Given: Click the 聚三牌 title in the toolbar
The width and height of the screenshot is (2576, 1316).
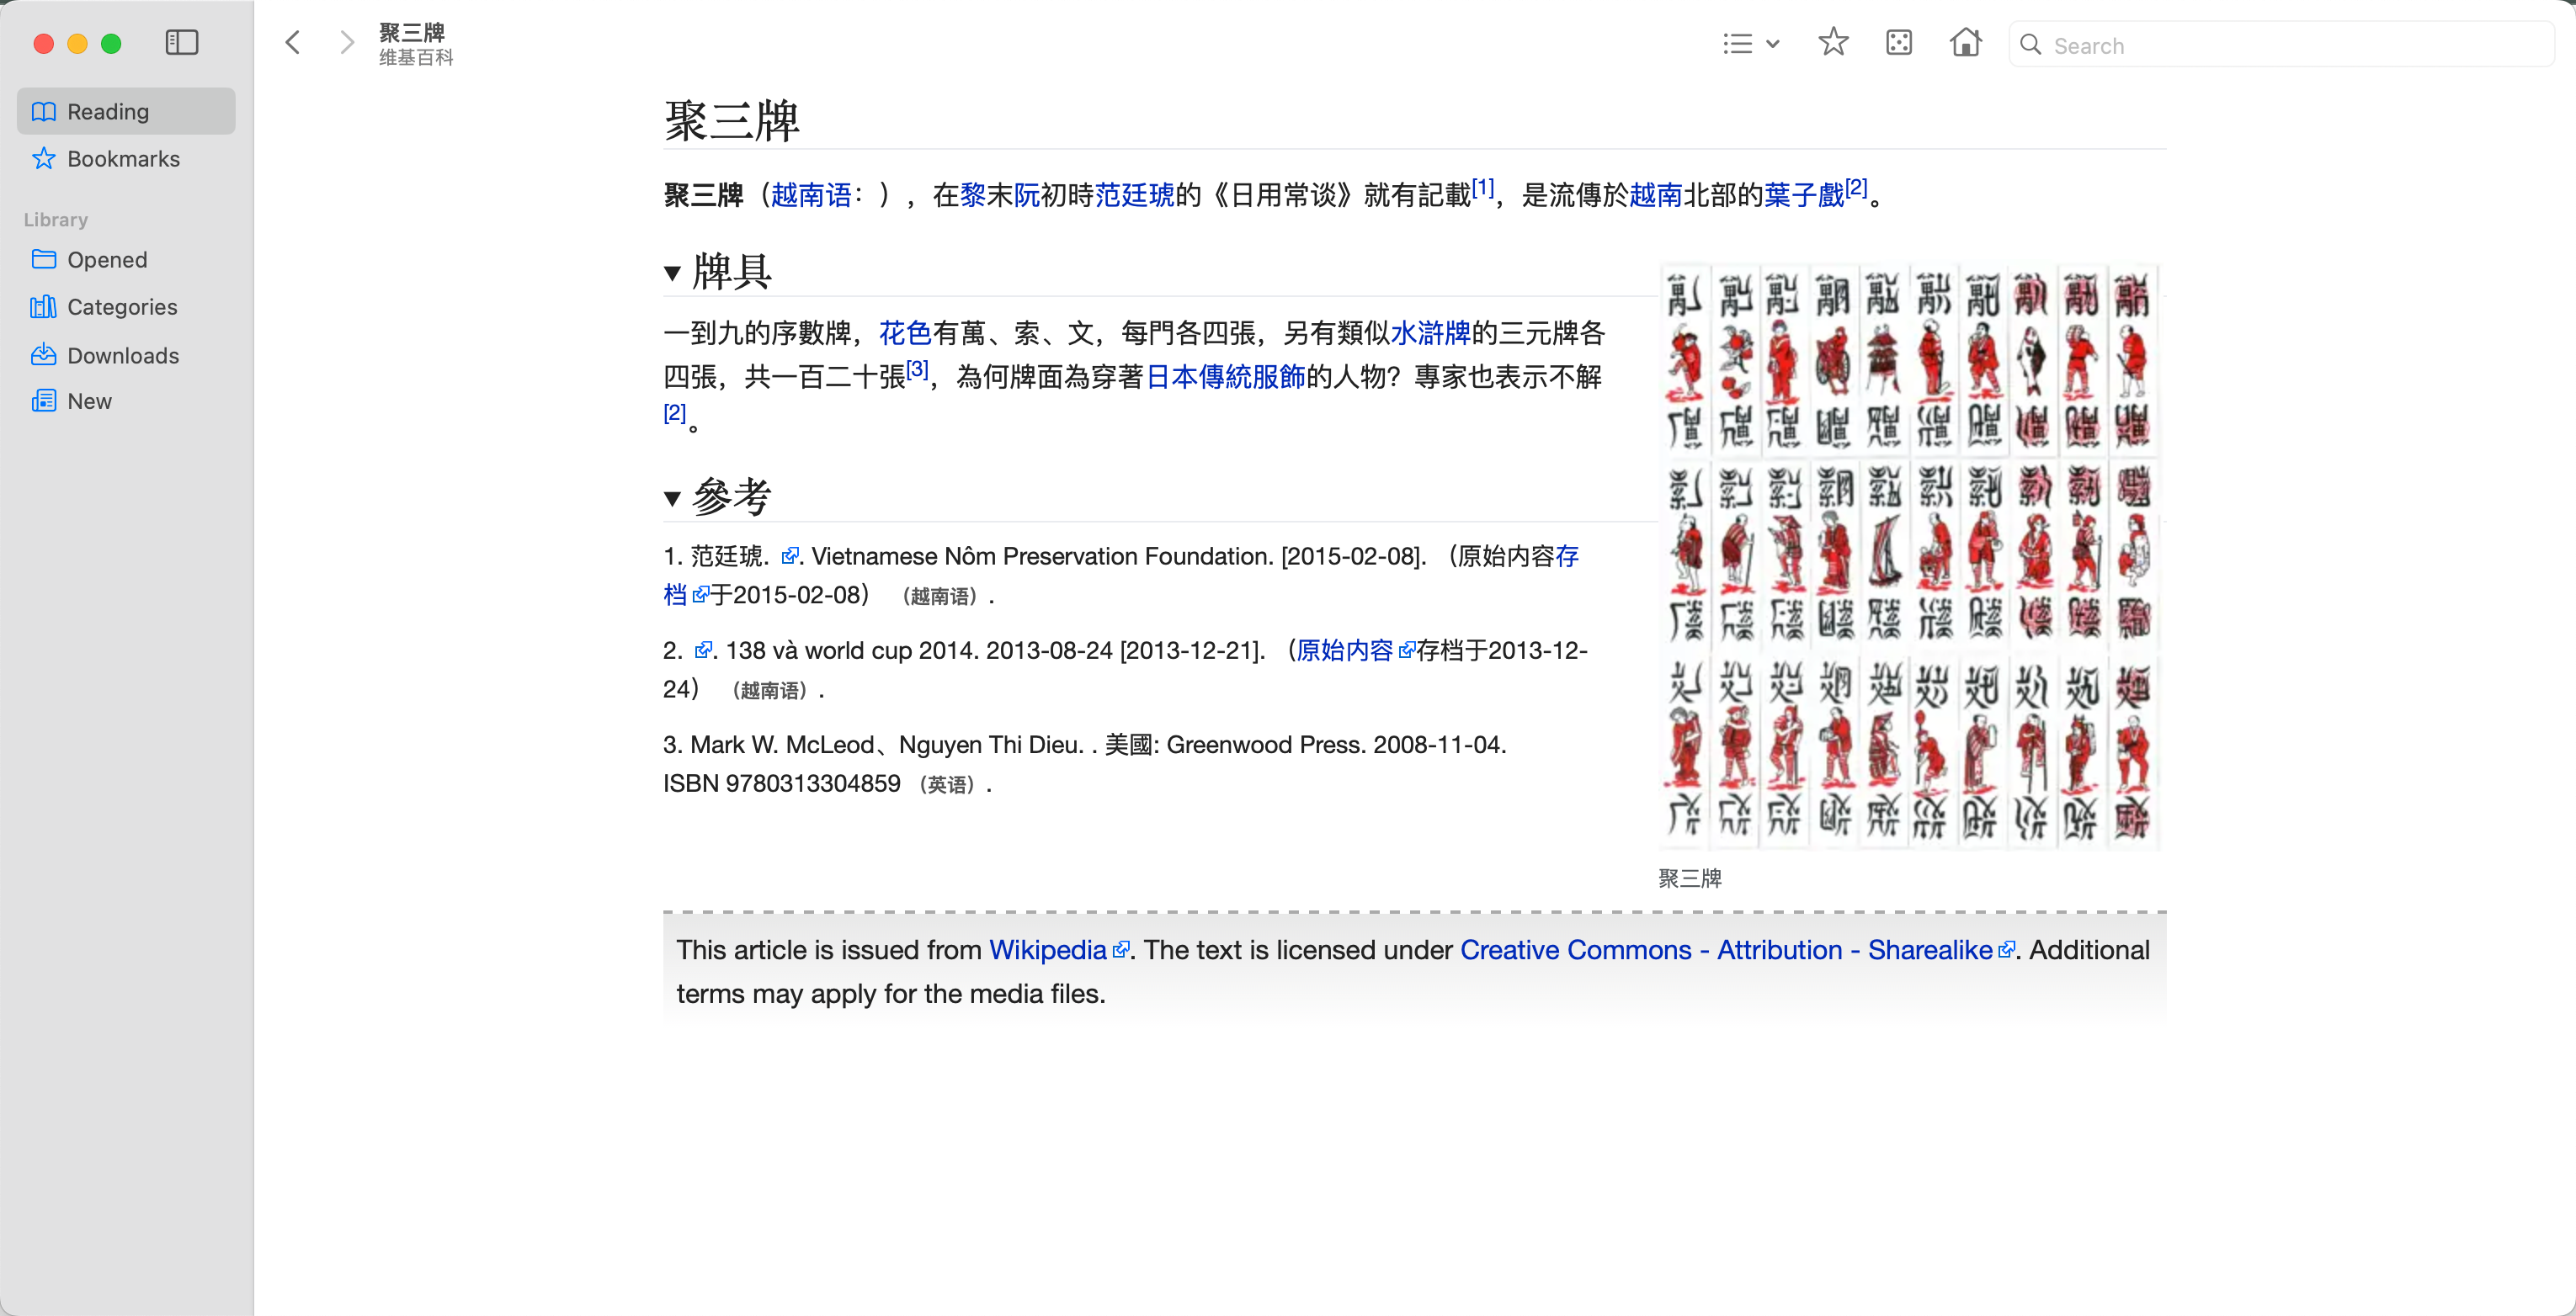Looking at the screenshot, I should coord(412,32).
